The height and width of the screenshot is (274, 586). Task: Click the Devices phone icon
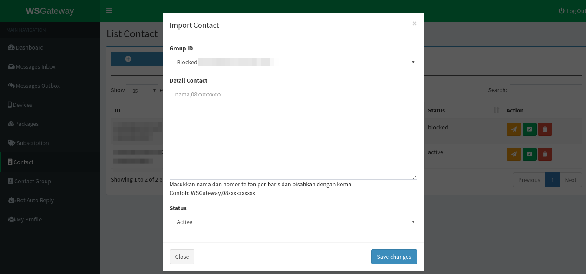[10, 105]
